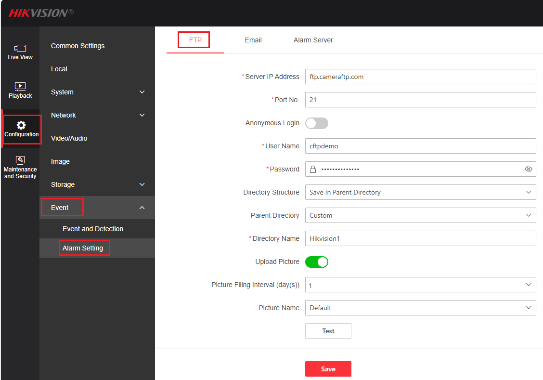
Task: Click the Configuration gear icon
Action: tap(21, 125)
